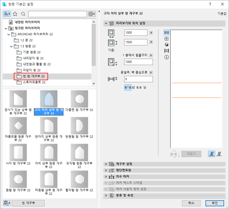Image resolution: width=229 pixels, height=209 pixels.
Task: Choose 타원형 상부 창 개구부 thumbnail
Action: [49, 179]
